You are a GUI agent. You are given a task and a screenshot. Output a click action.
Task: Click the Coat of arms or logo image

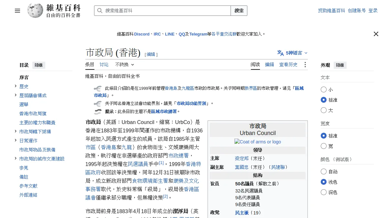click(x=258, y=142)
